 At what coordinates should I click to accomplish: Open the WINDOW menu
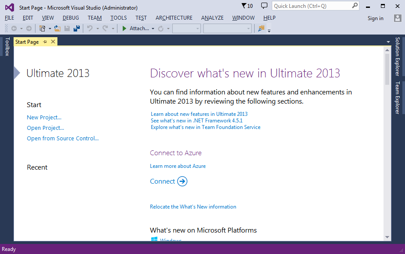click(243, 18)
